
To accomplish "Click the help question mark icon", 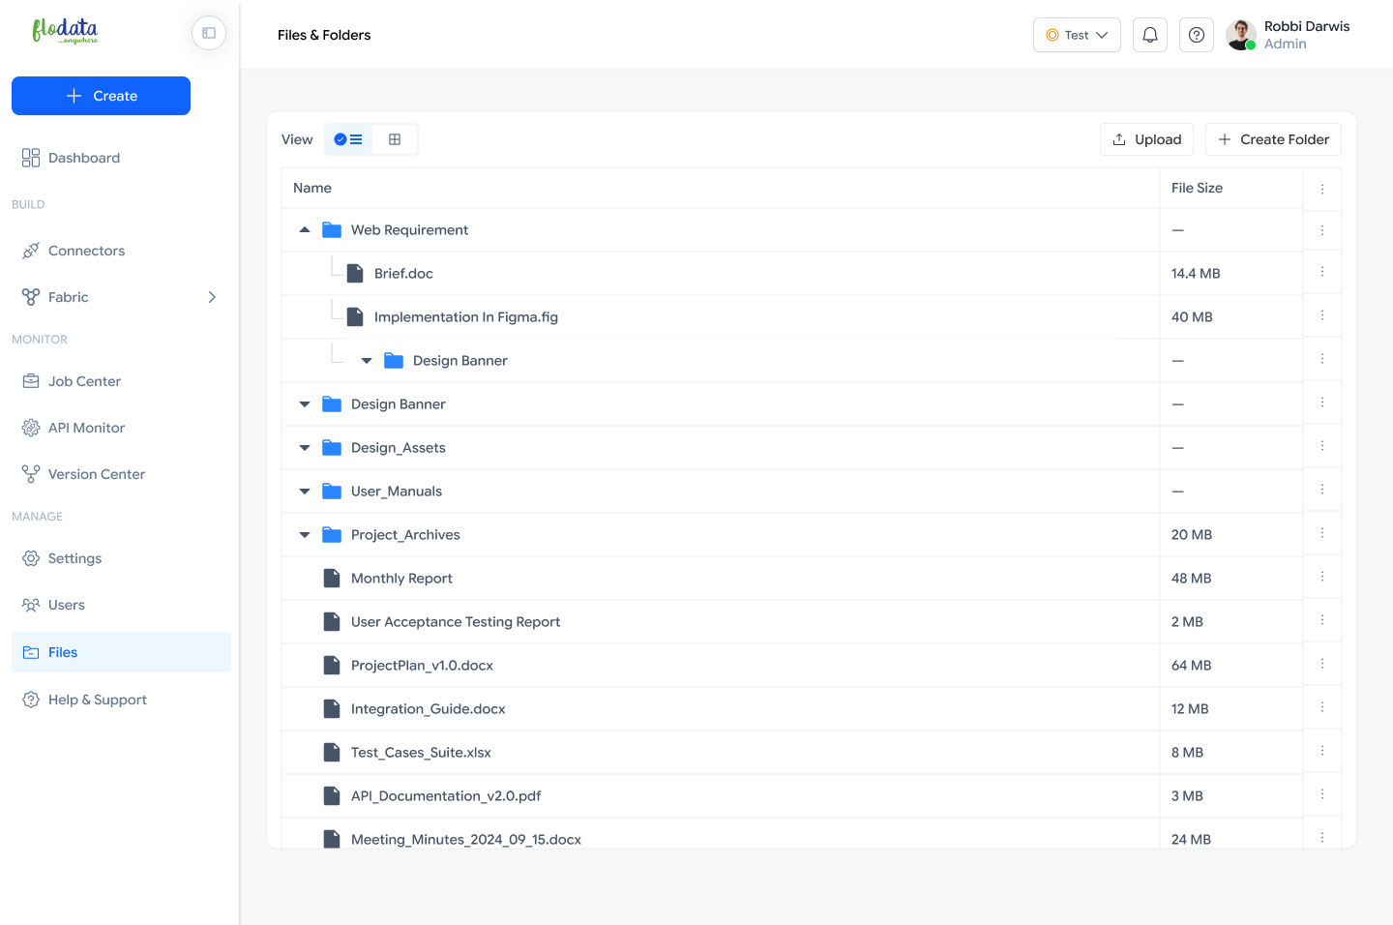I will [x=1196, y=35].
